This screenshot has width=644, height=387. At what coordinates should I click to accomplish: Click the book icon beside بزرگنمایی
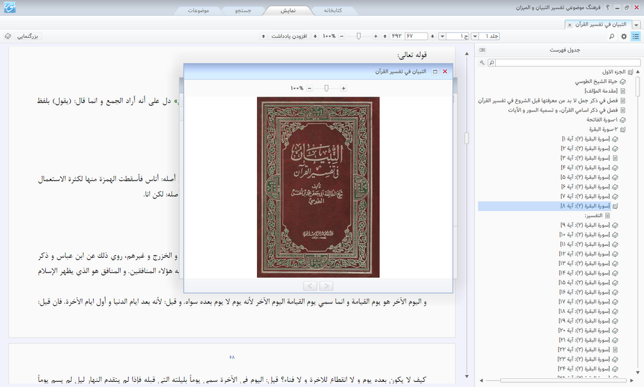[x=8, y=36]
